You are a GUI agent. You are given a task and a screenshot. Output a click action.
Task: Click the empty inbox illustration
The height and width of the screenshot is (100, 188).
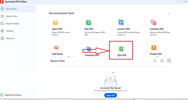(x=111, y=79)
